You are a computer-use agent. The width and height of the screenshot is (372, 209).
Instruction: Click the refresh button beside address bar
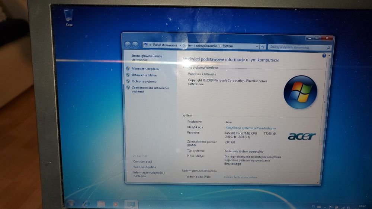263,47
